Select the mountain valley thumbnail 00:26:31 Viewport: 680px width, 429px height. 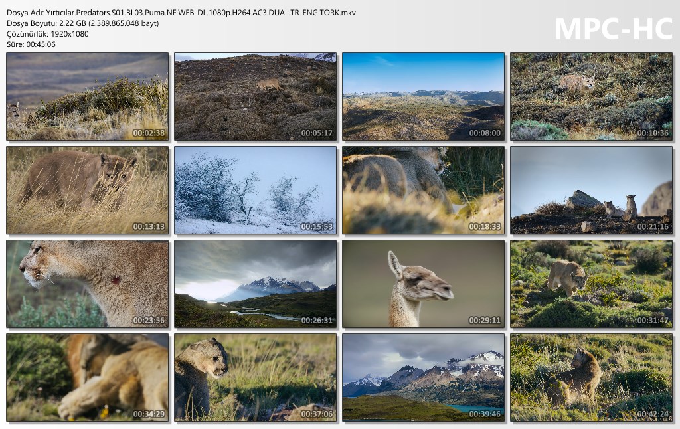(255, 284)
